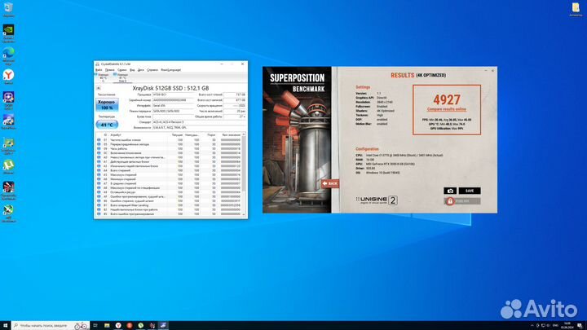Show hidden system tray icons
The height and width of the screenshot is (330, 587).
point(532,325)
